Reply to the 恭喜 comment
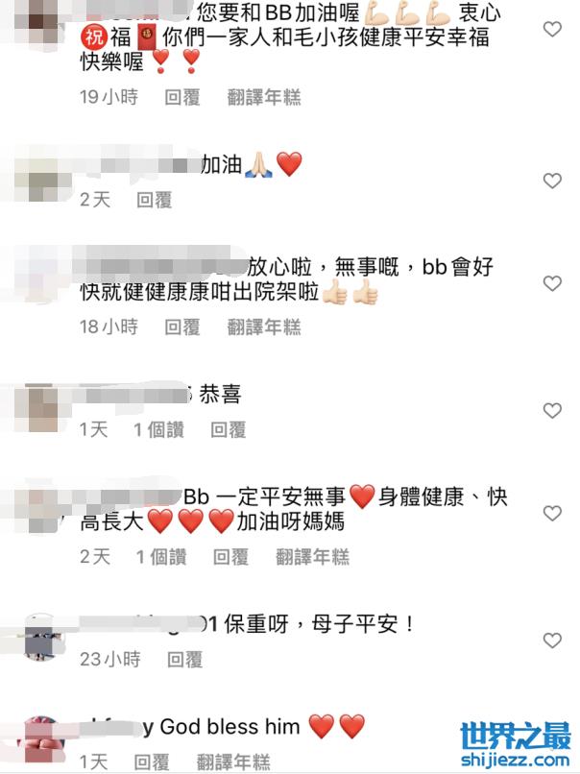This screenshot has width=580, height=774. click(x=228, y=429)
